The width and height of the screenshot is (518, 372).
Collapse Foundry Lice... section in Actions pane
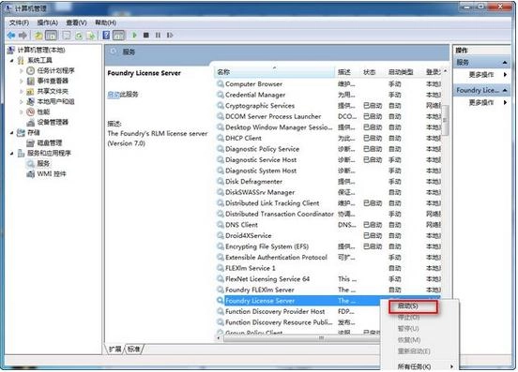click(x=505, y=90)
